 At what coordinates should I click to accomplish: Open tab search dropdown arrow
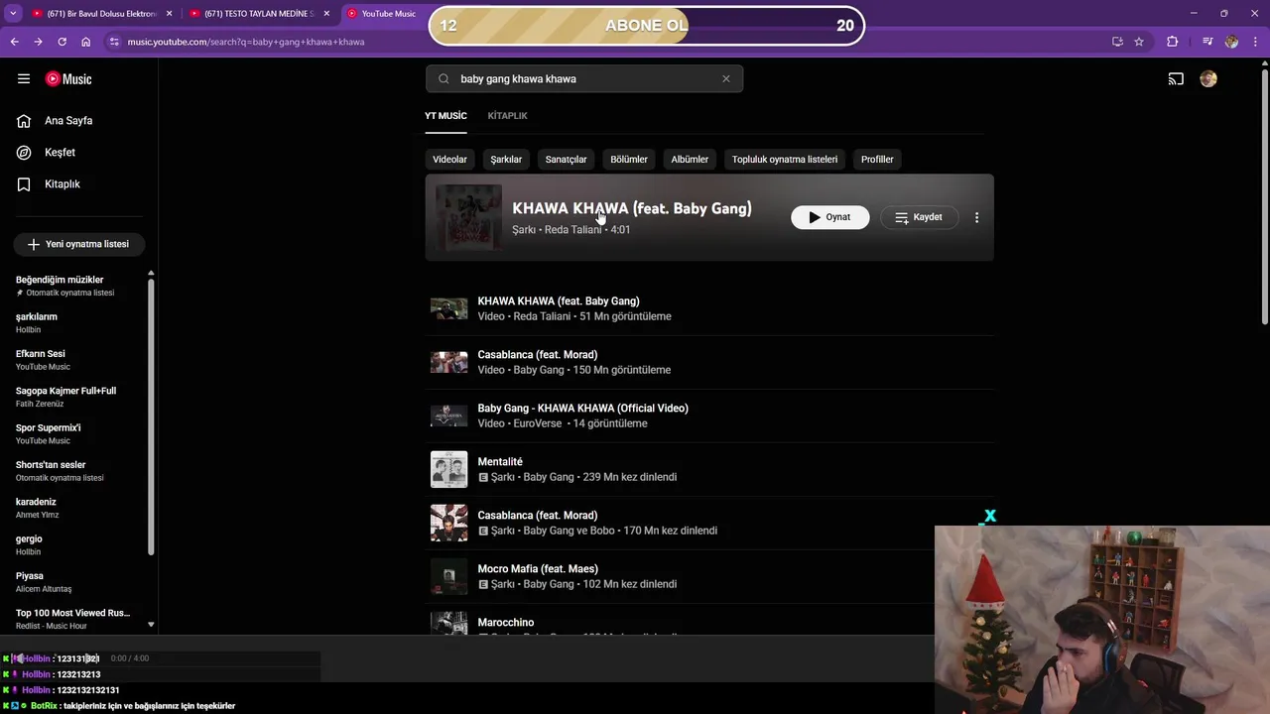coord(13,13)
